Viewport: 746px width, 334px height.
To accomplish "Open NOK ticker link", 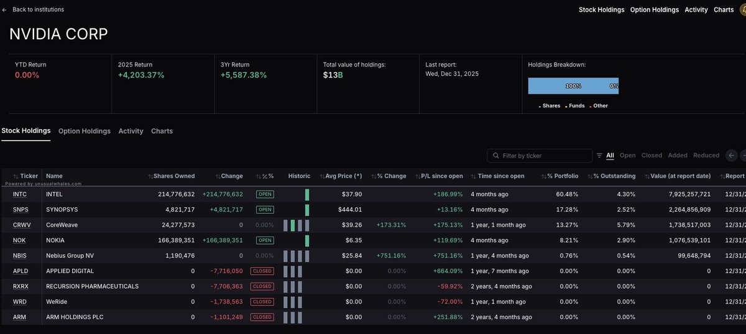I will click(20, 240).
